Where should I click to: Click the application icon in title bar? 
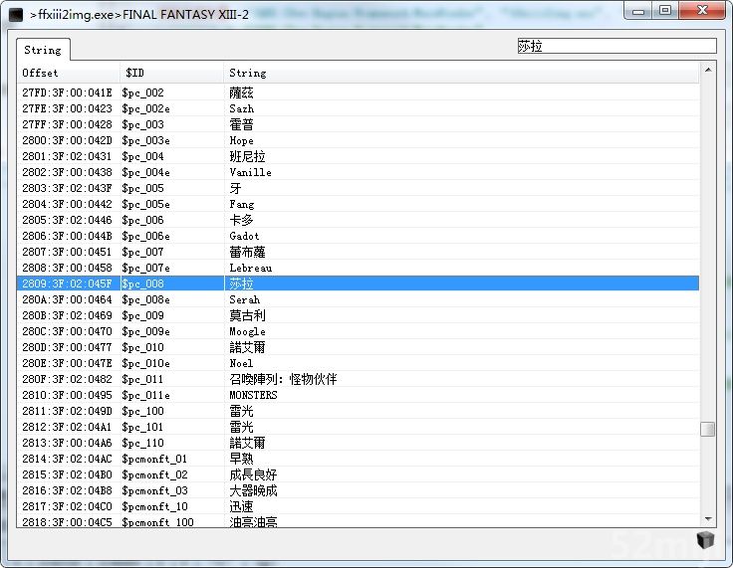[x=15, y=14]
